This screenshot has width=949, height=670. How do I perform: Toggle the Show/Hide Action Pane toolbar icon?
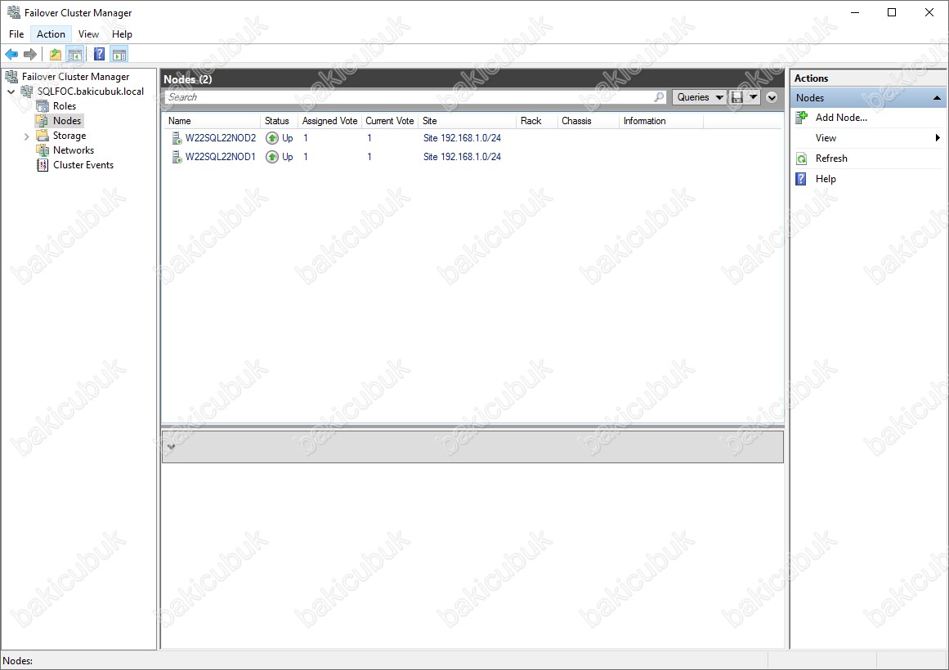click(120, 55)
